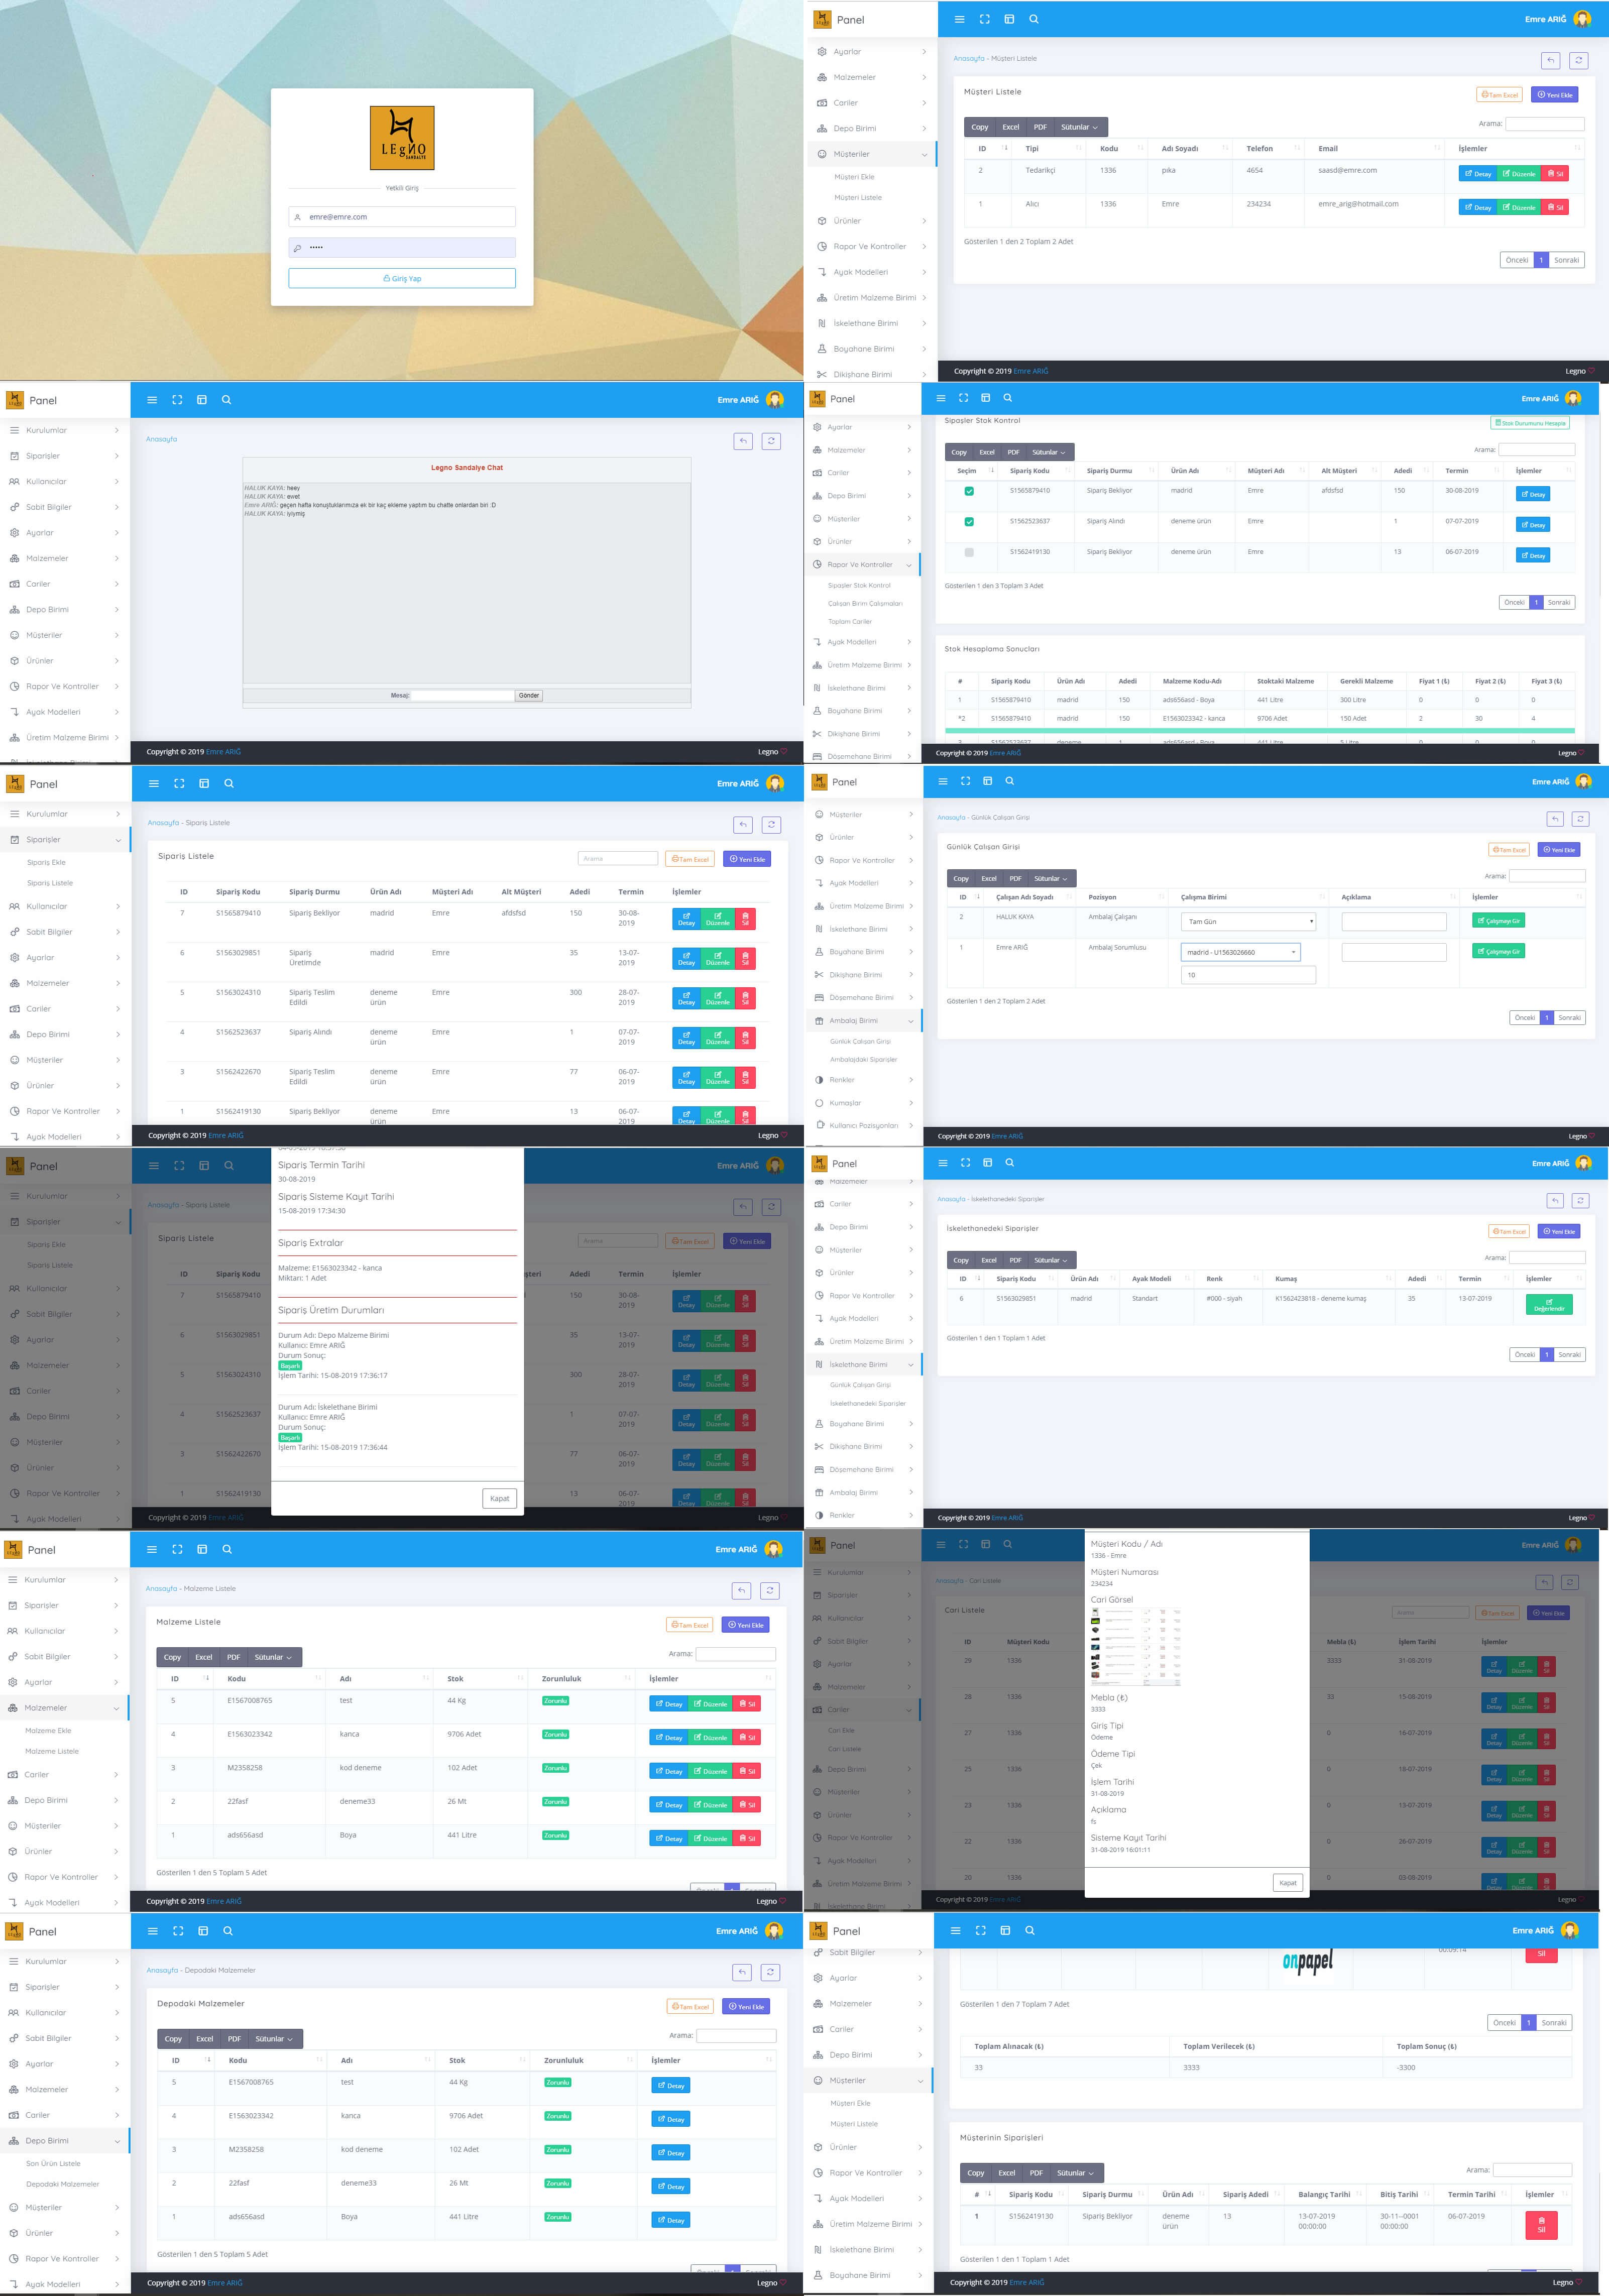Click the search icon above Legno Sandalye Chat

(226, 400)
